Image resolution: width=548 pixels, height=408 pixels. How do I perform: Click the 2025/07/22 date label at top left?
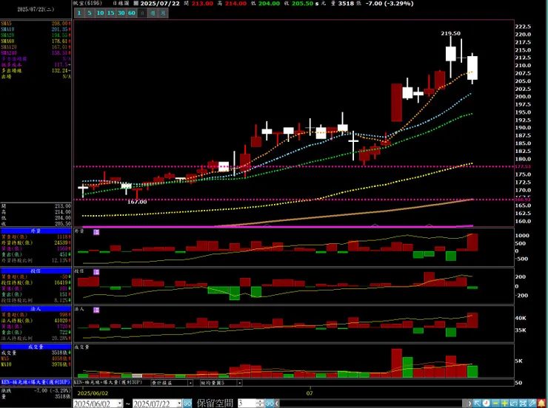click(36, 10)
